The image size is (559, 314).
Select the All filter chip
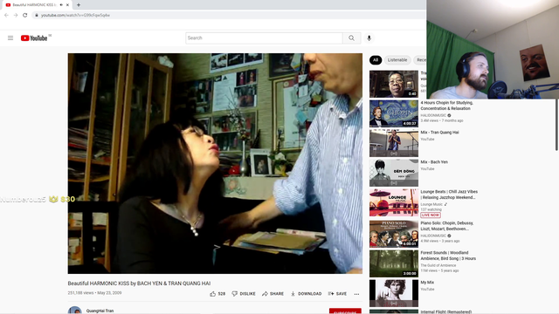click(x=376, y=60)
